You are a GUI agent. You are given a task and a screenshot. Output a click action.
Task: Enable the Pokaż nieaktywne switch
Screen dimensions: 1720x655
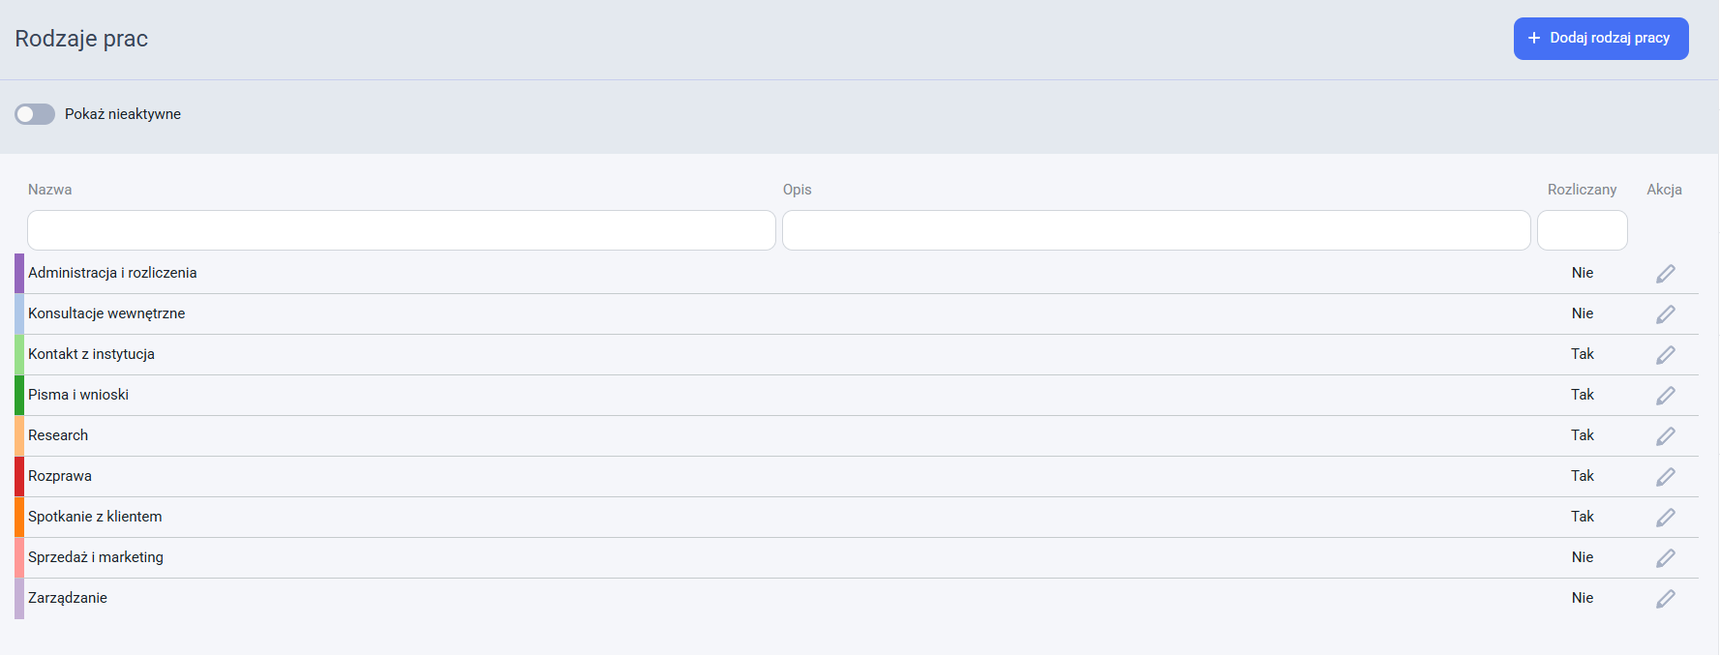[35, 114]
